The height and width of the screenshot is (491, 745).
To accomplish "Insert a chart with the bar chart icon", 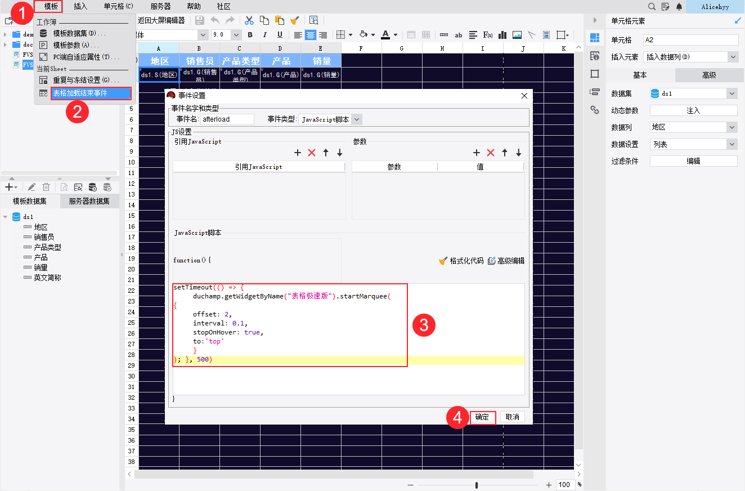I will click(502, 35).
